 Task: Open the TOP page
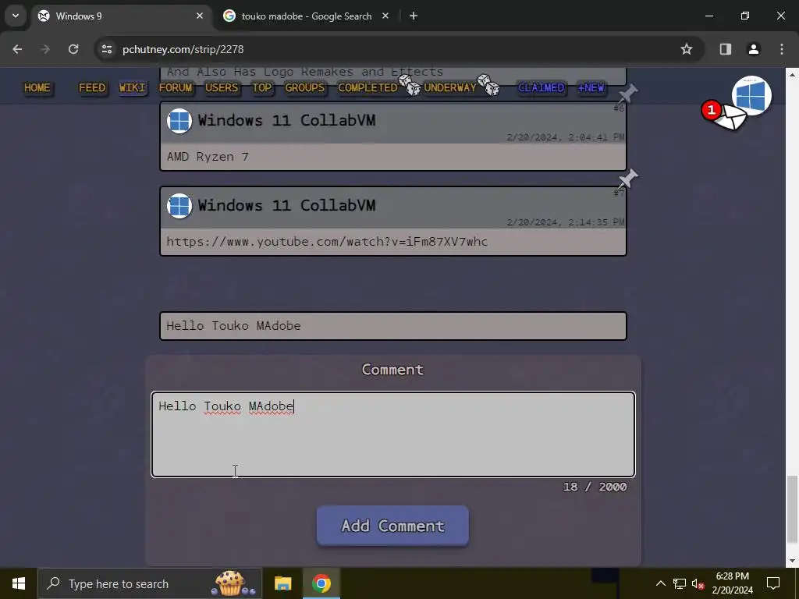(262, 87)
